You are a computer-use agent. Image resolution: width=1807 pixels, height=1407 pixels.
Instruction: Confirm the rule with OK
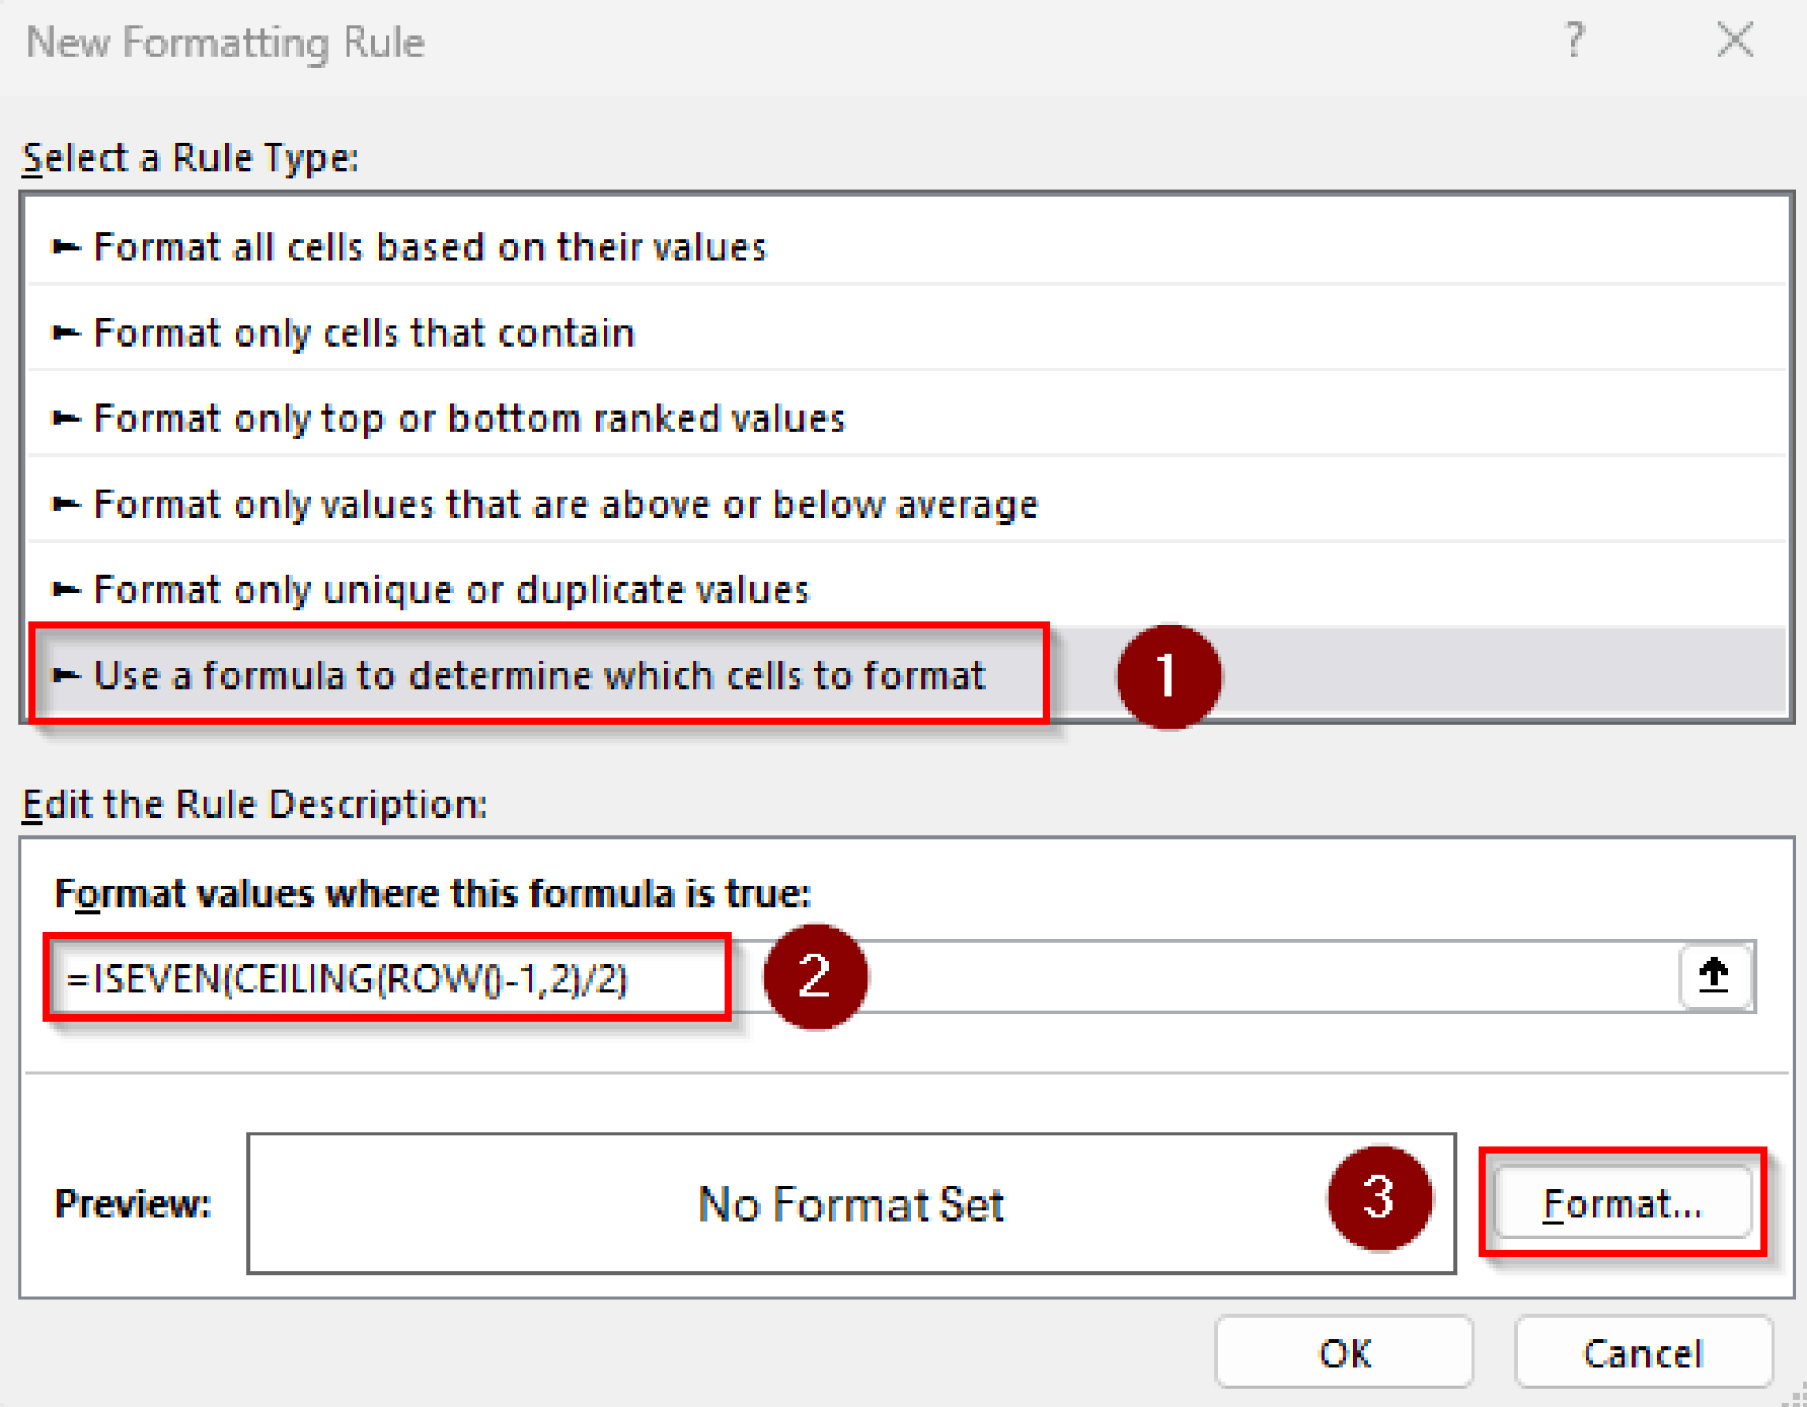pos(1344,1351)
